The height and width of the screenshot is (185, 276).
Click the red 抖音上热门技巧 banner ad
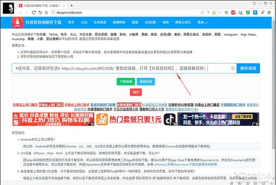(53, 119)
